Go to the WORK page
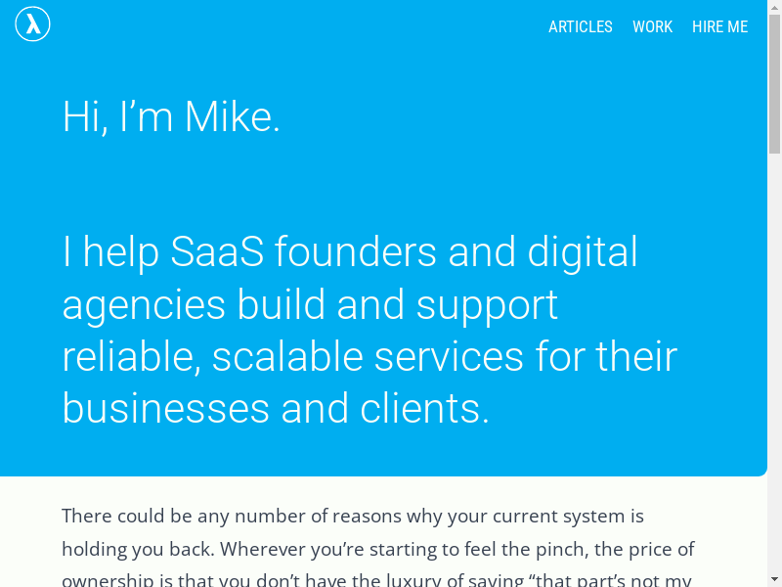The height and width of the screenshot is (587, 782). 652,26
